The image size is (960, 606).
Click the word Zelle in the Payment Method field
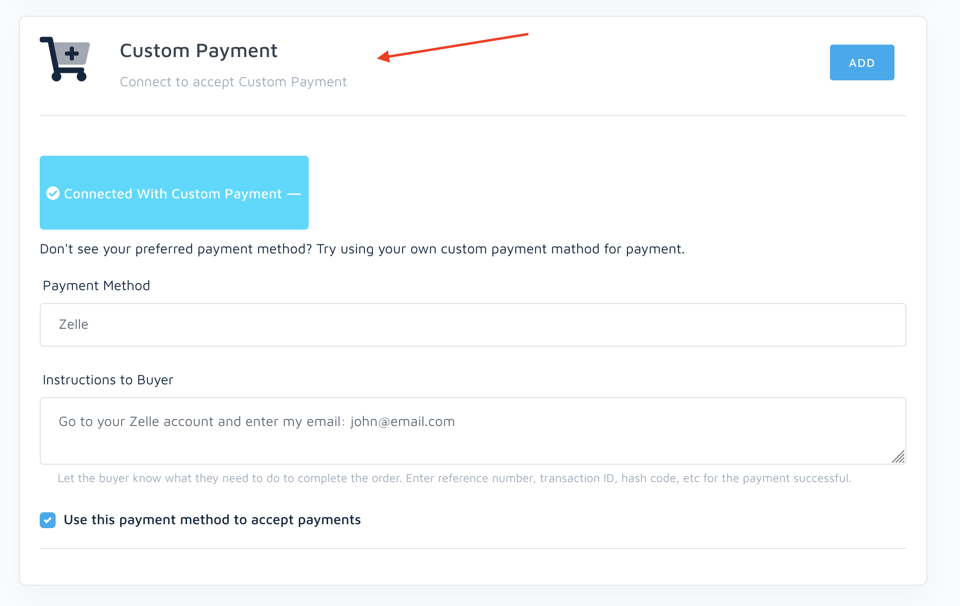coord(73,324)
